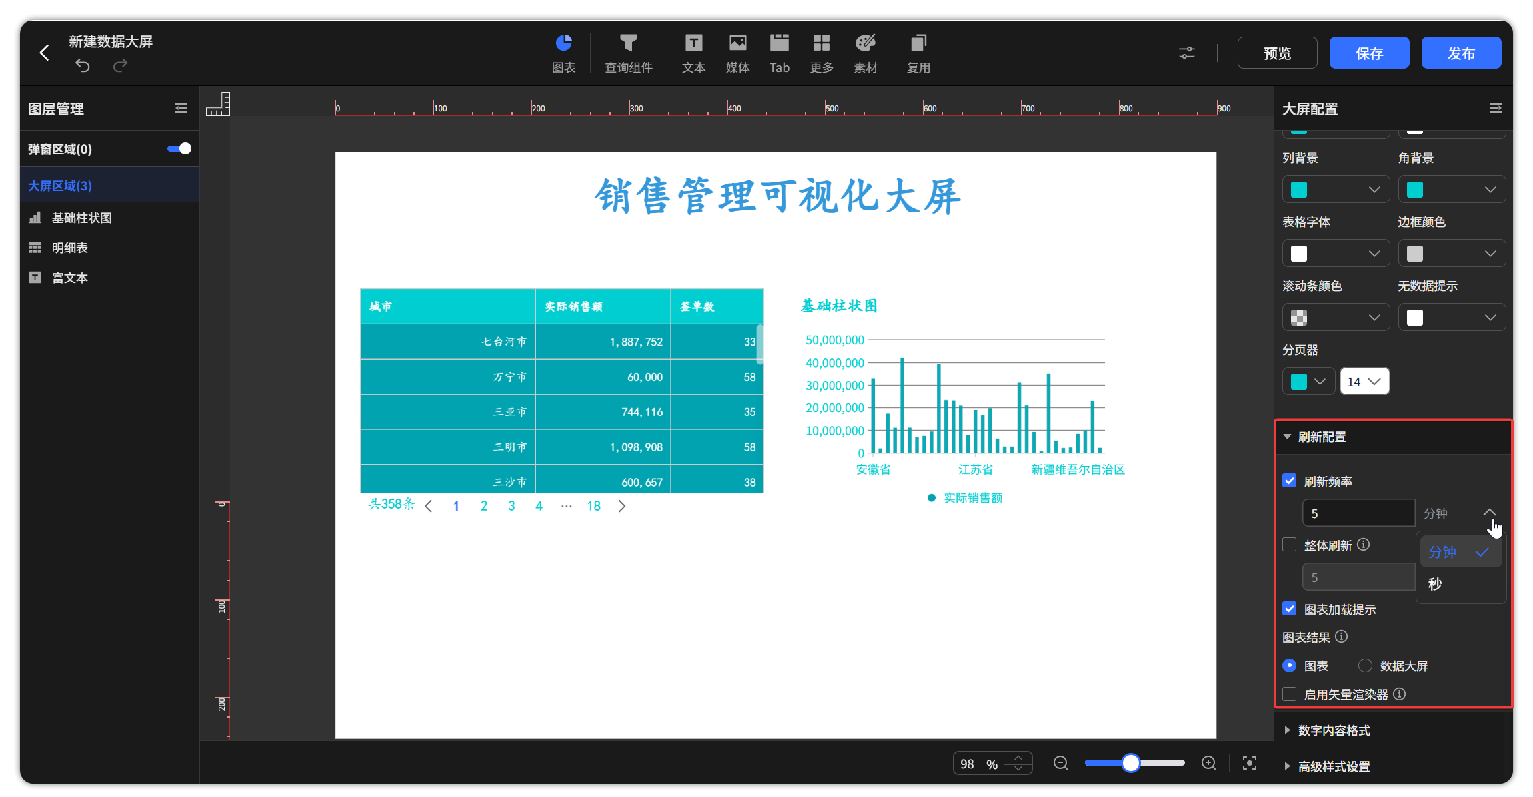Image resolution: width=1533 pixels, height=797 pixels.
Task: Zoom in with the plus magnifier
Action: [x=1209, y=763]
